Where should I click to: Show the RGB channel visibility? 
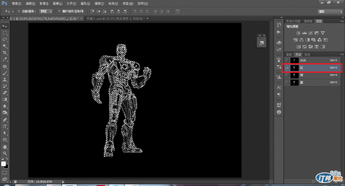(287, 61)
